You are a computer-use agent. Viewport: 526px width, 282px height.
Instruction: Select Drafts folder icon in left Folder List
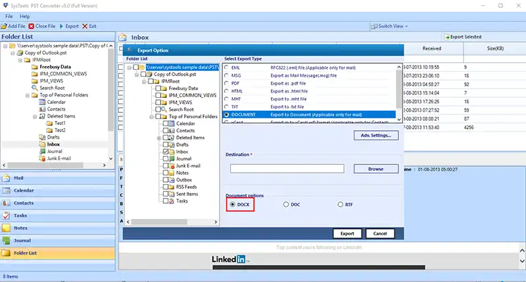[x=42, y=137]
